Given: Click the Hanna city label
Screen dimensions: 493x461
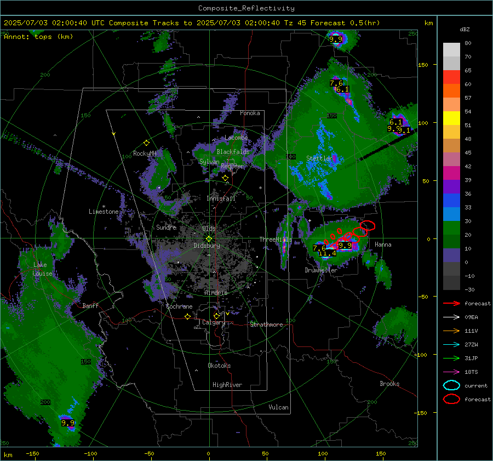Looking at the screenshot, I should 383,244.
